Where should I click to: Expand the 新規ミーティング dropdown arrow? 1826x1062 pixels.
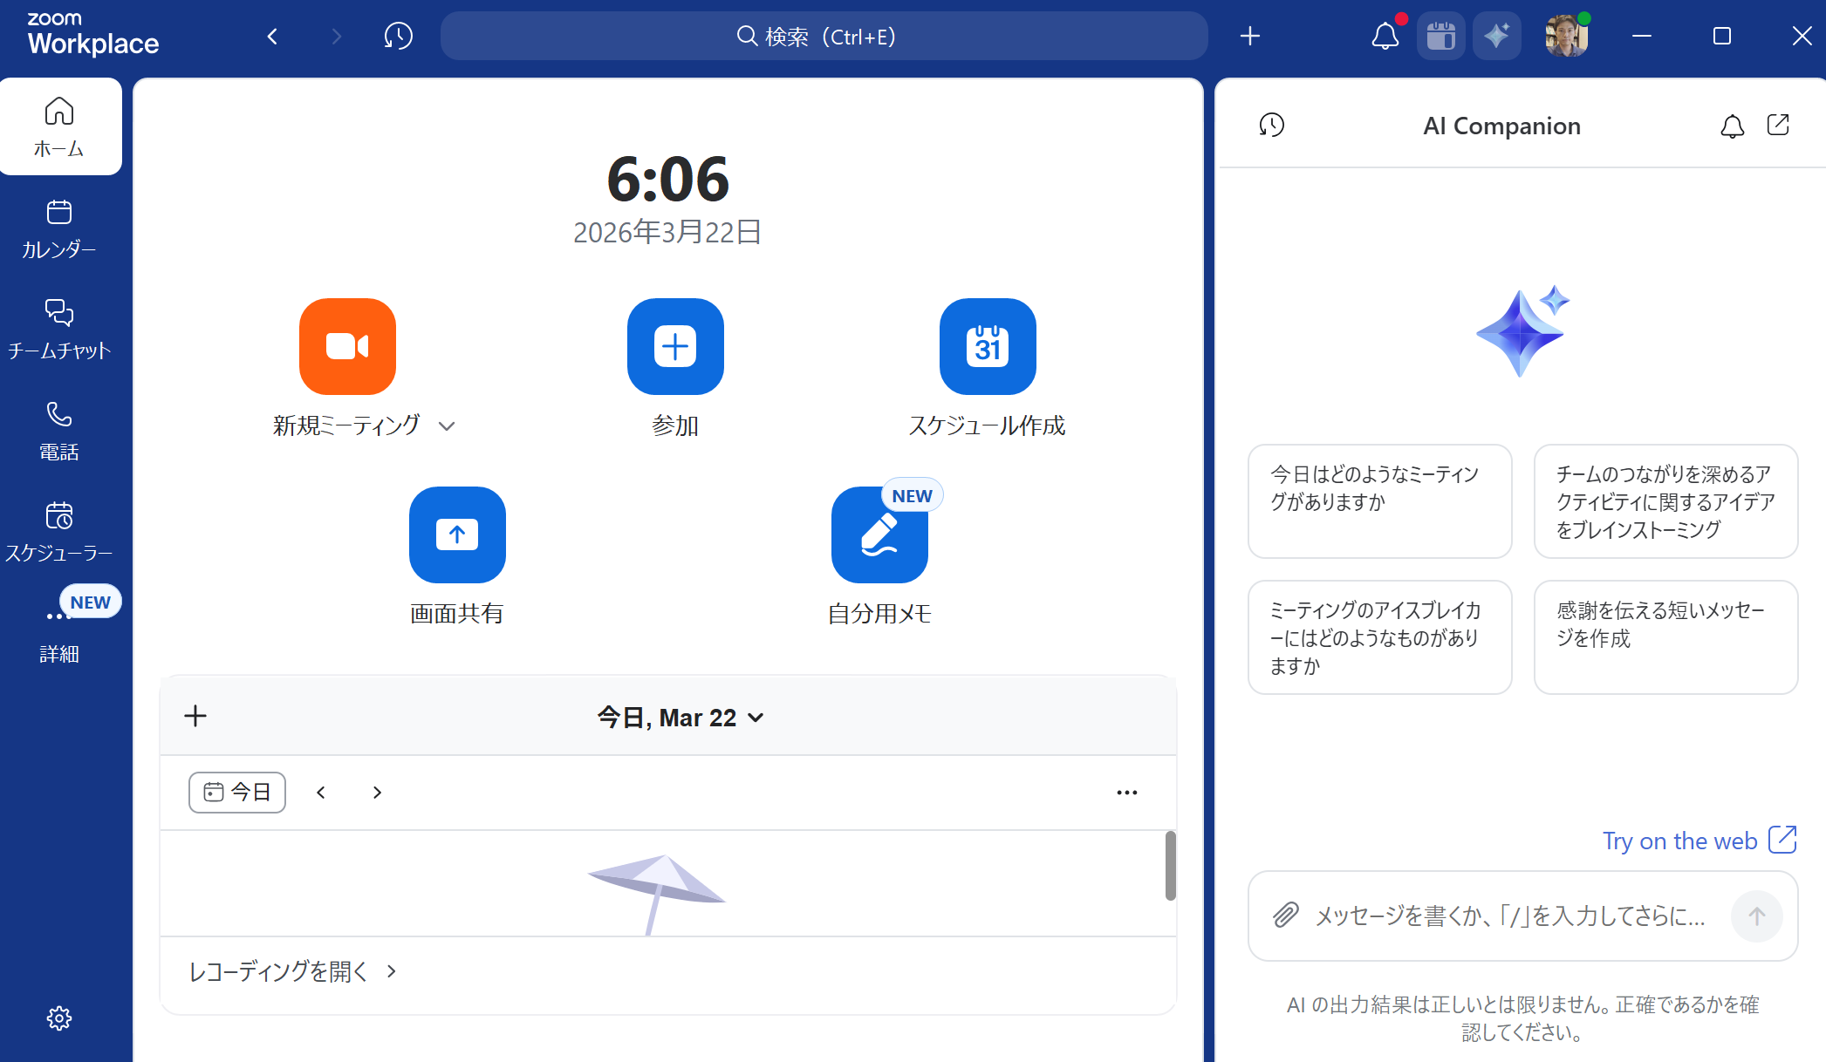[x=447, y=426]
